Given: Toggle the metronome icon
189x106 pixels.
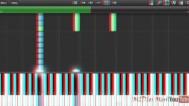Looking at the screenshot, I should click(151, 3).
